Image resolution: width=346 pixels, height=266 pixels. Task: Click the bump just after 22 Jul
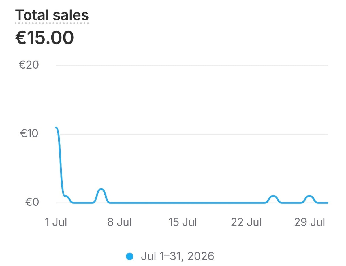(273, 197)
